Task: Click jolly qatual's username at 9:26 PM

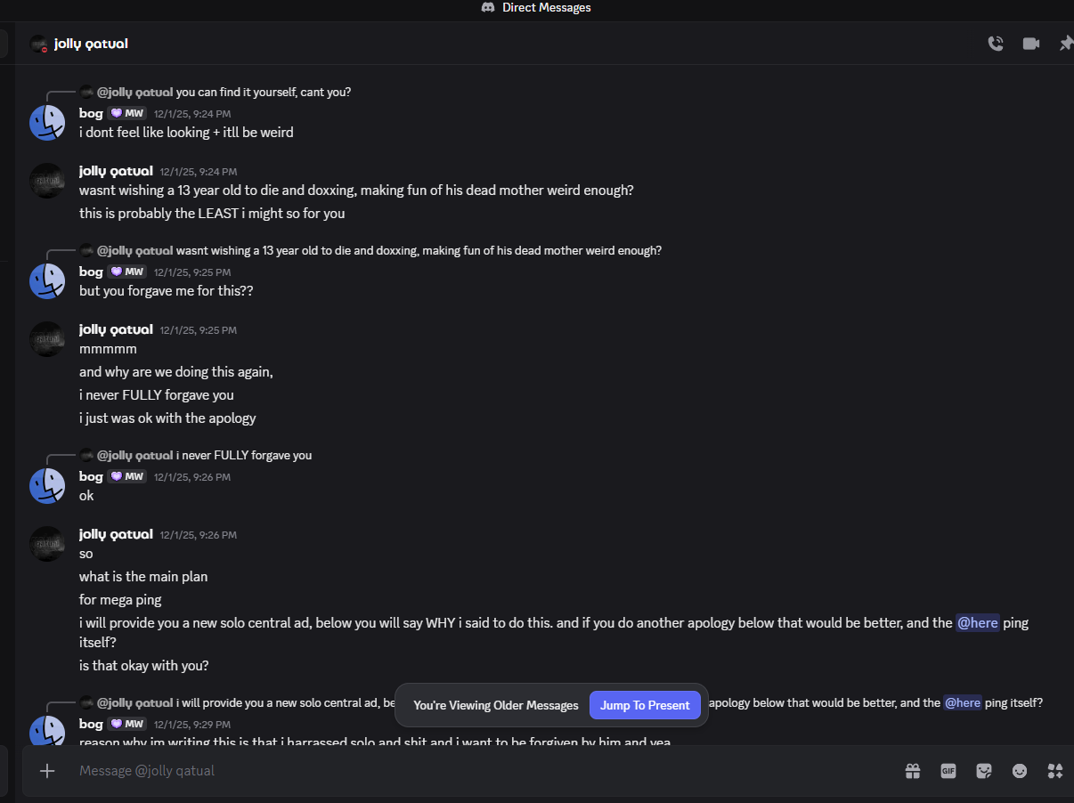Action: [116, 534]
